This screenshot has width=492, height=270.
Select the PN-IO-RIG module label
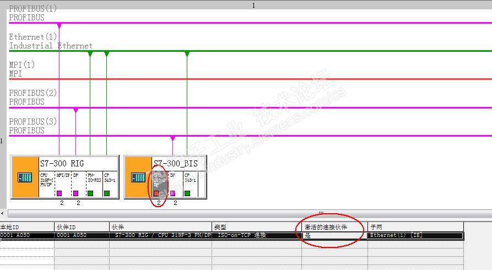pyautogui.click(x=94, y=177)
